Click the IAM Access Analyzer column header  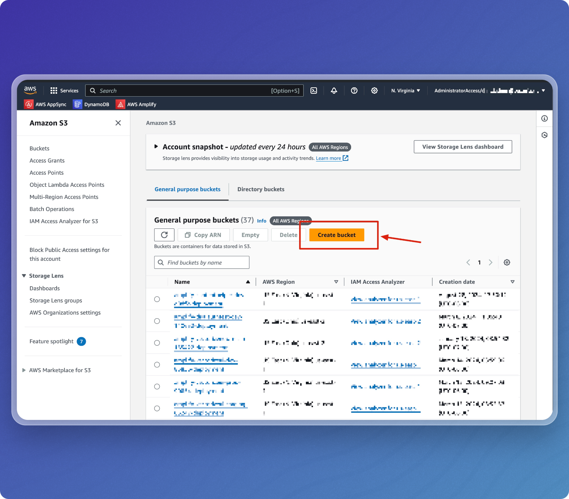click(378, 282)
